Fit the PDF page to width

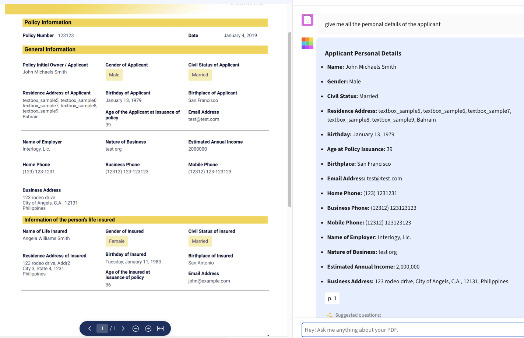161,328
